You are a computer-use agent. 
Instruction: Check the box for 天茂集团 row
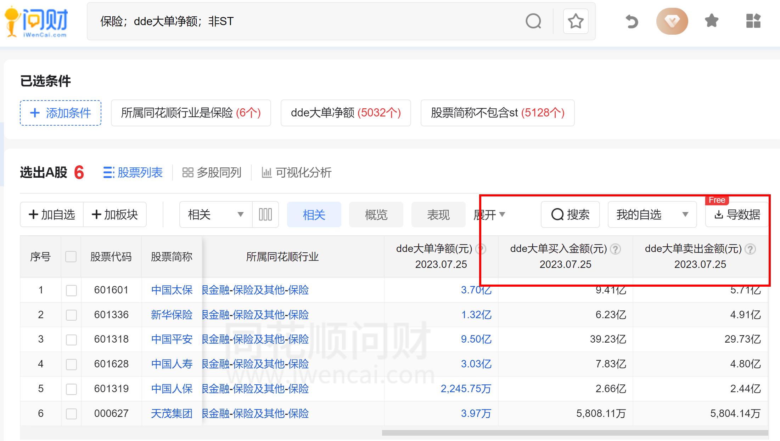click(71, 413)
